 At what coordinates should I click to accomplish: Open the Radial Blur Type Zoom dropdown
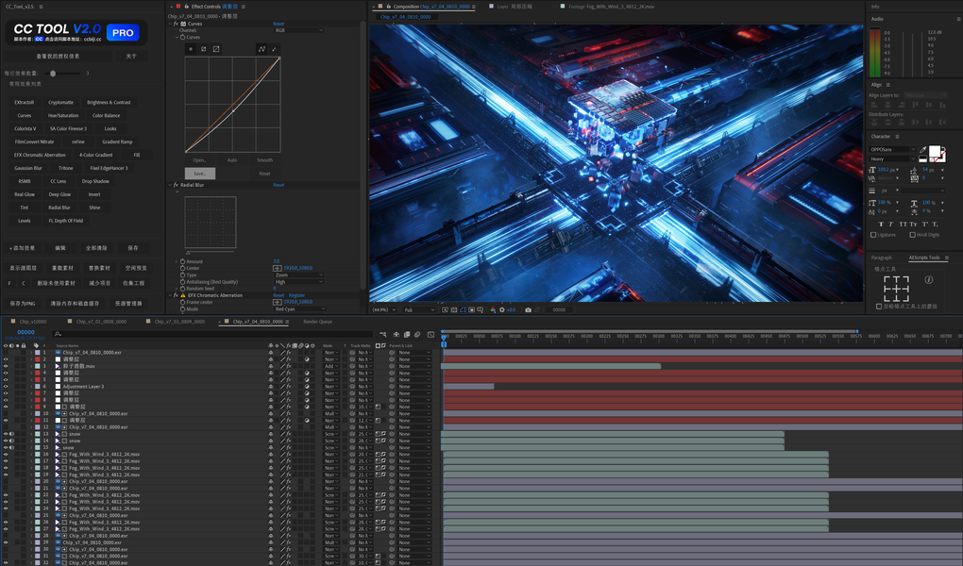click(x=297, y=275)
